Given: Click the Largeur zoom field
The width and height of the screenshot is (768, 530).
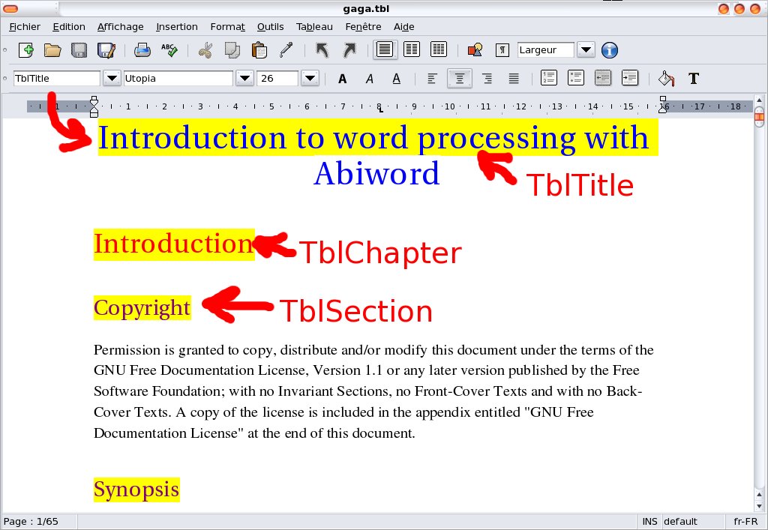Looking at the screenshot, I should 546,50.
